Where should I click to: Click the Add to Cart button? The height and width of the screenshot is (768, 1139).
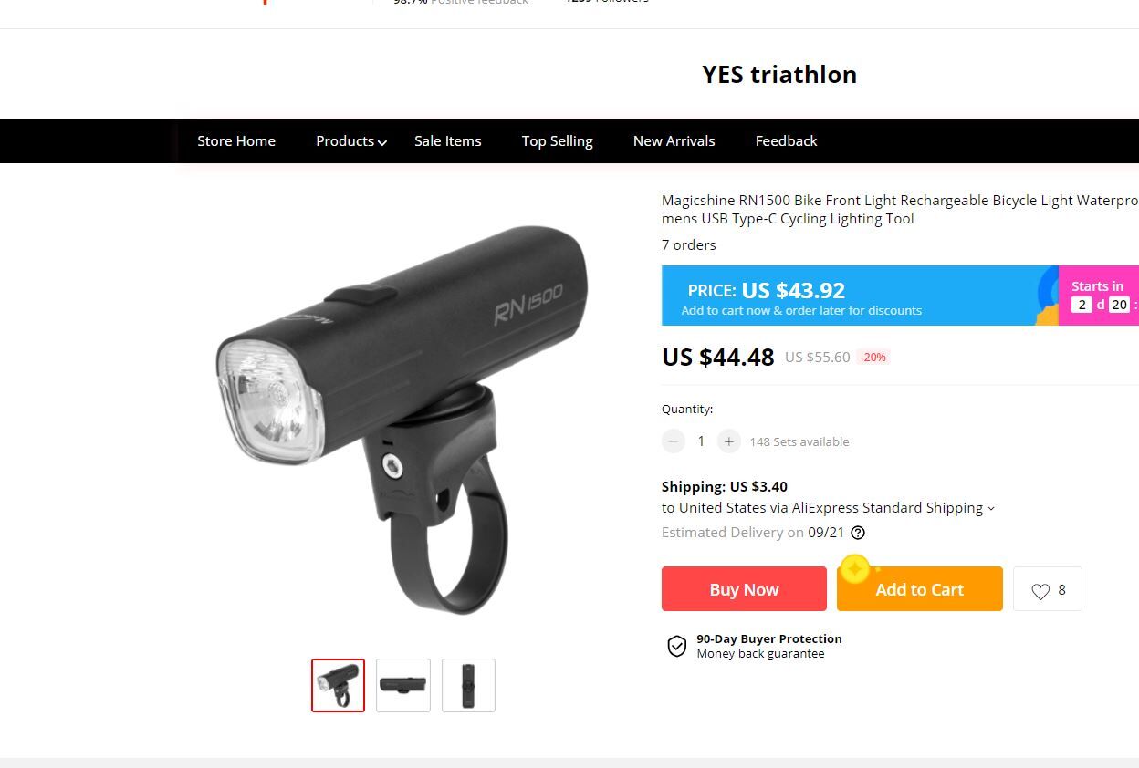(919, 589)
